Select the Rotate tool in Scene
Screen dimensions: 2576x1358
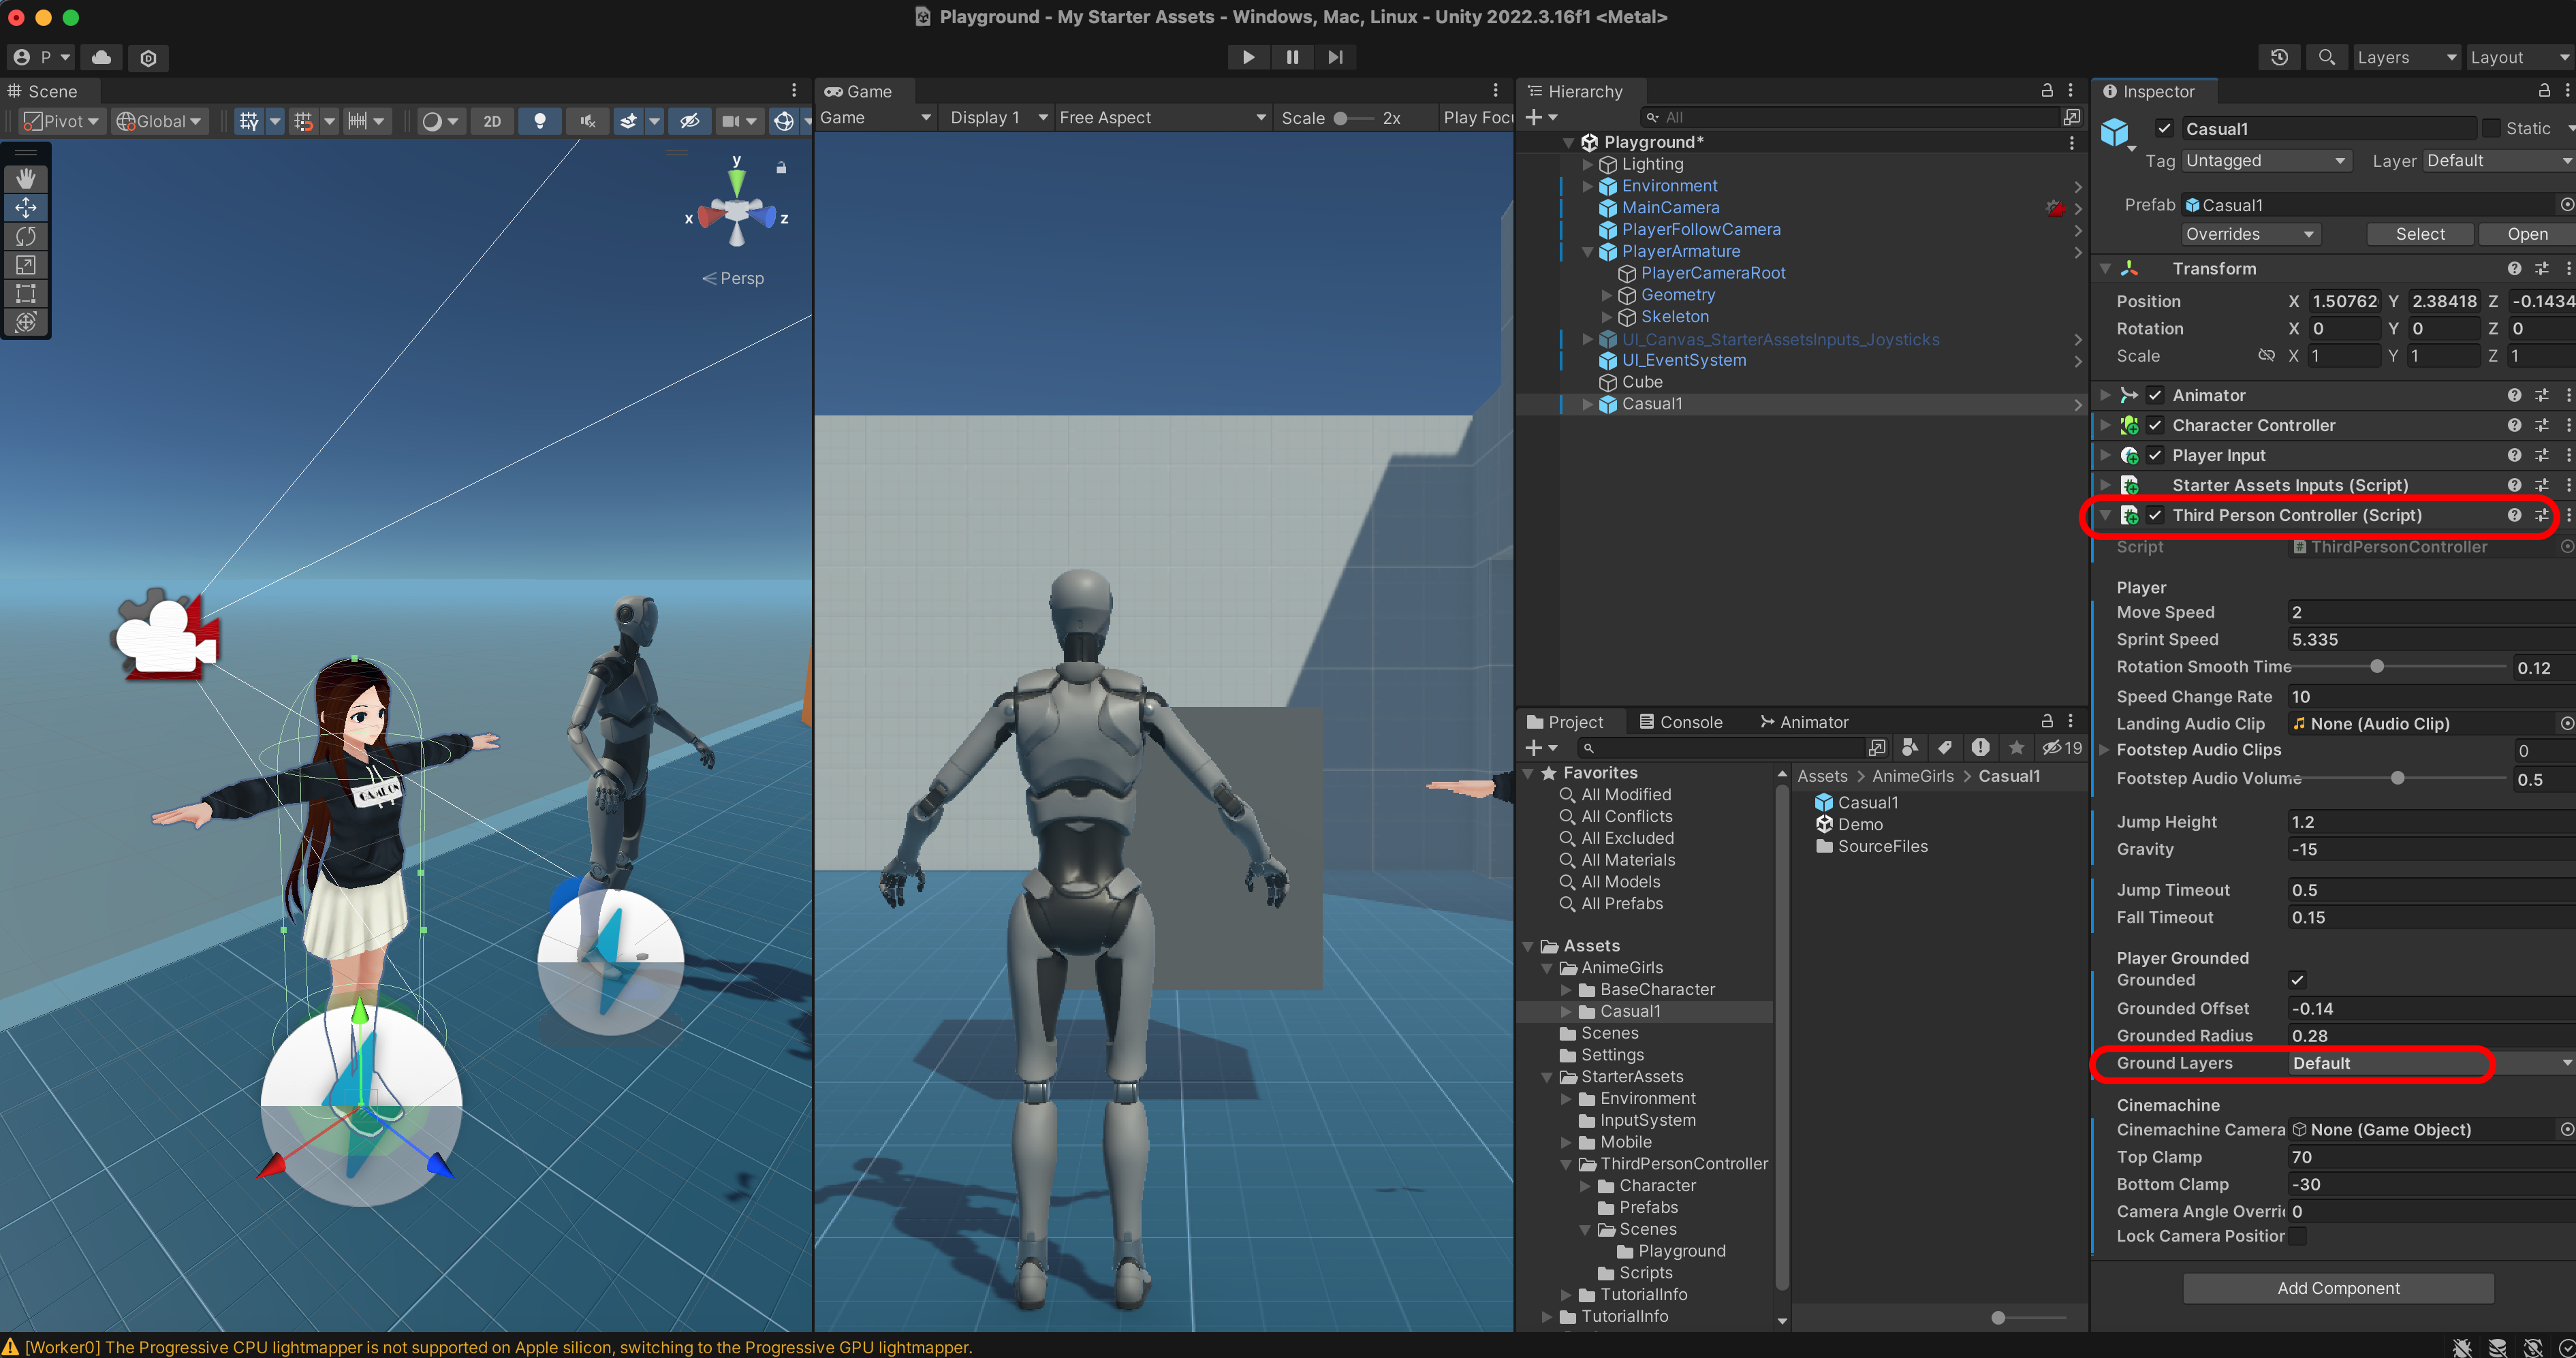click(x=26, y=236)
